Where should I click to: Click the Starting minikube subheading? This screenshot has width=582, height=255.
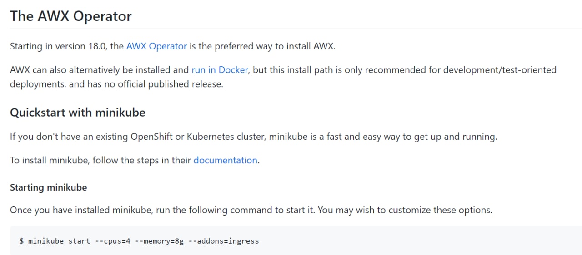[48, 187]
